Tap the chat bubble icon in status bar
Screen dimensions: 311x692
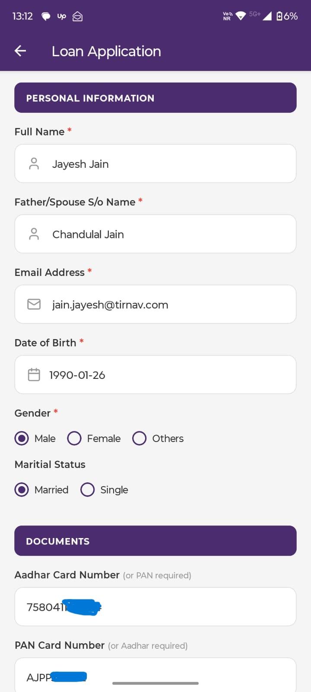pos(46,16)
